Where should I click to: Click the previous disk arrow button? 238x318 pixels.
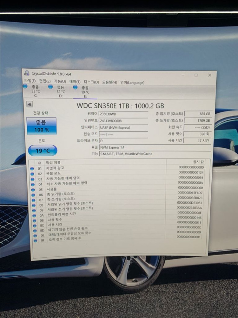[x=30, y=104]
